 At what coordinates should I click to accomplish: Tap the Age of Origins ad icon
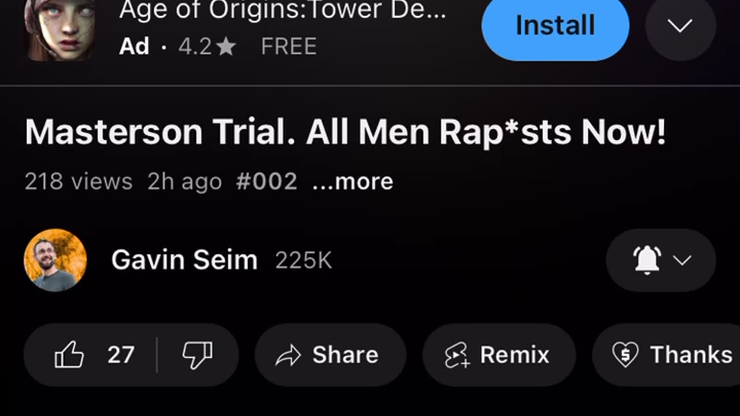click(60, 29)
